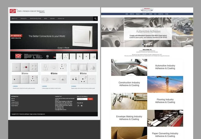
Task: Open Contact Us in UMS top nav bar
Action: pos(61,19)
